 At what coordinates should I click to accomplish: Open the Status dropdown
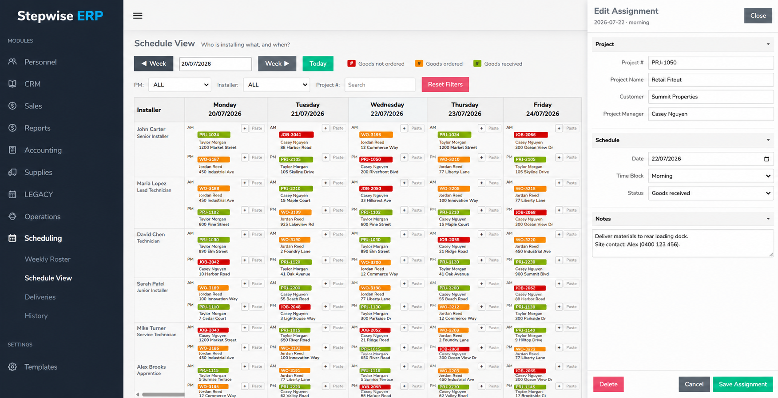tap(711, 193)
